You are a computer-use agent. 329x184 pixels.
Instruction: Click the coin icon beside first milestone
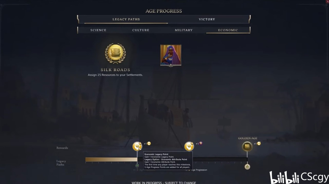click(x=149, y=144)
